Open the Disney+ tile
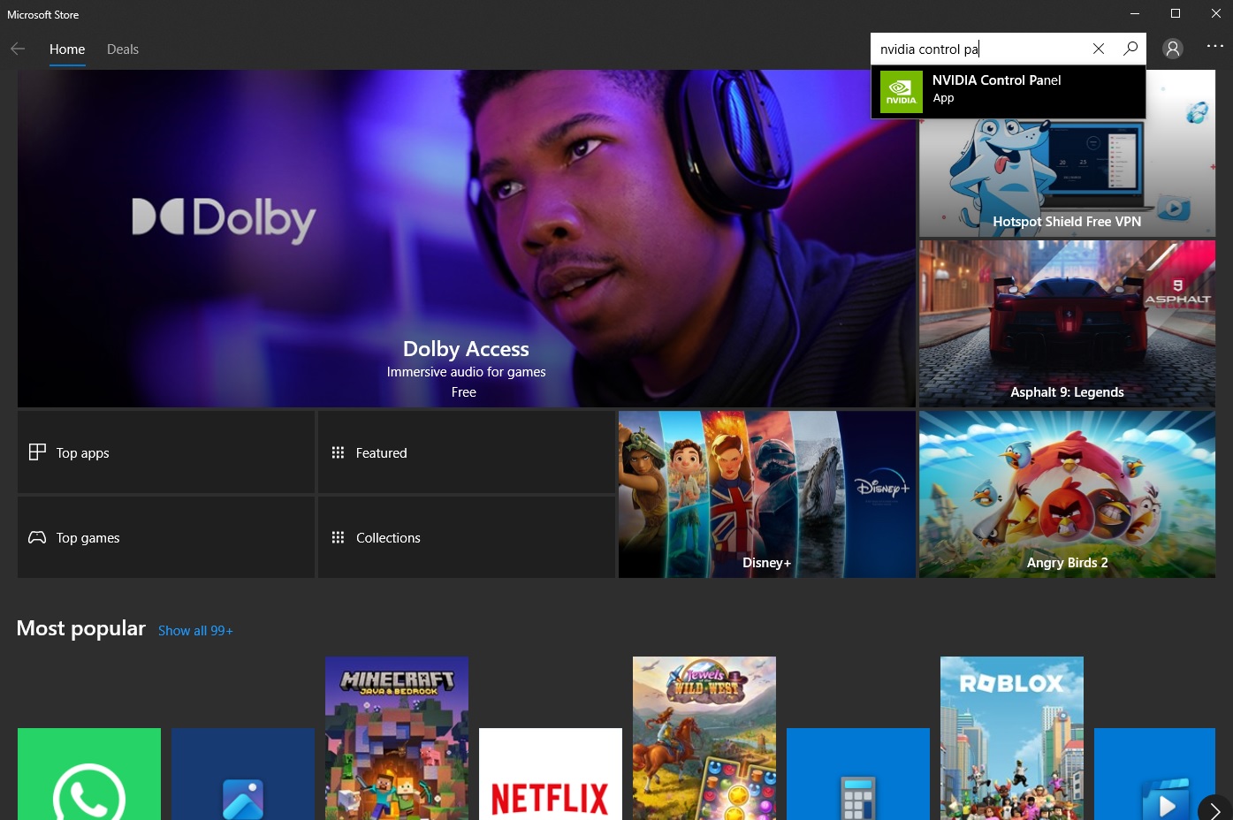 pyautogui.click(x=767, y=494)
